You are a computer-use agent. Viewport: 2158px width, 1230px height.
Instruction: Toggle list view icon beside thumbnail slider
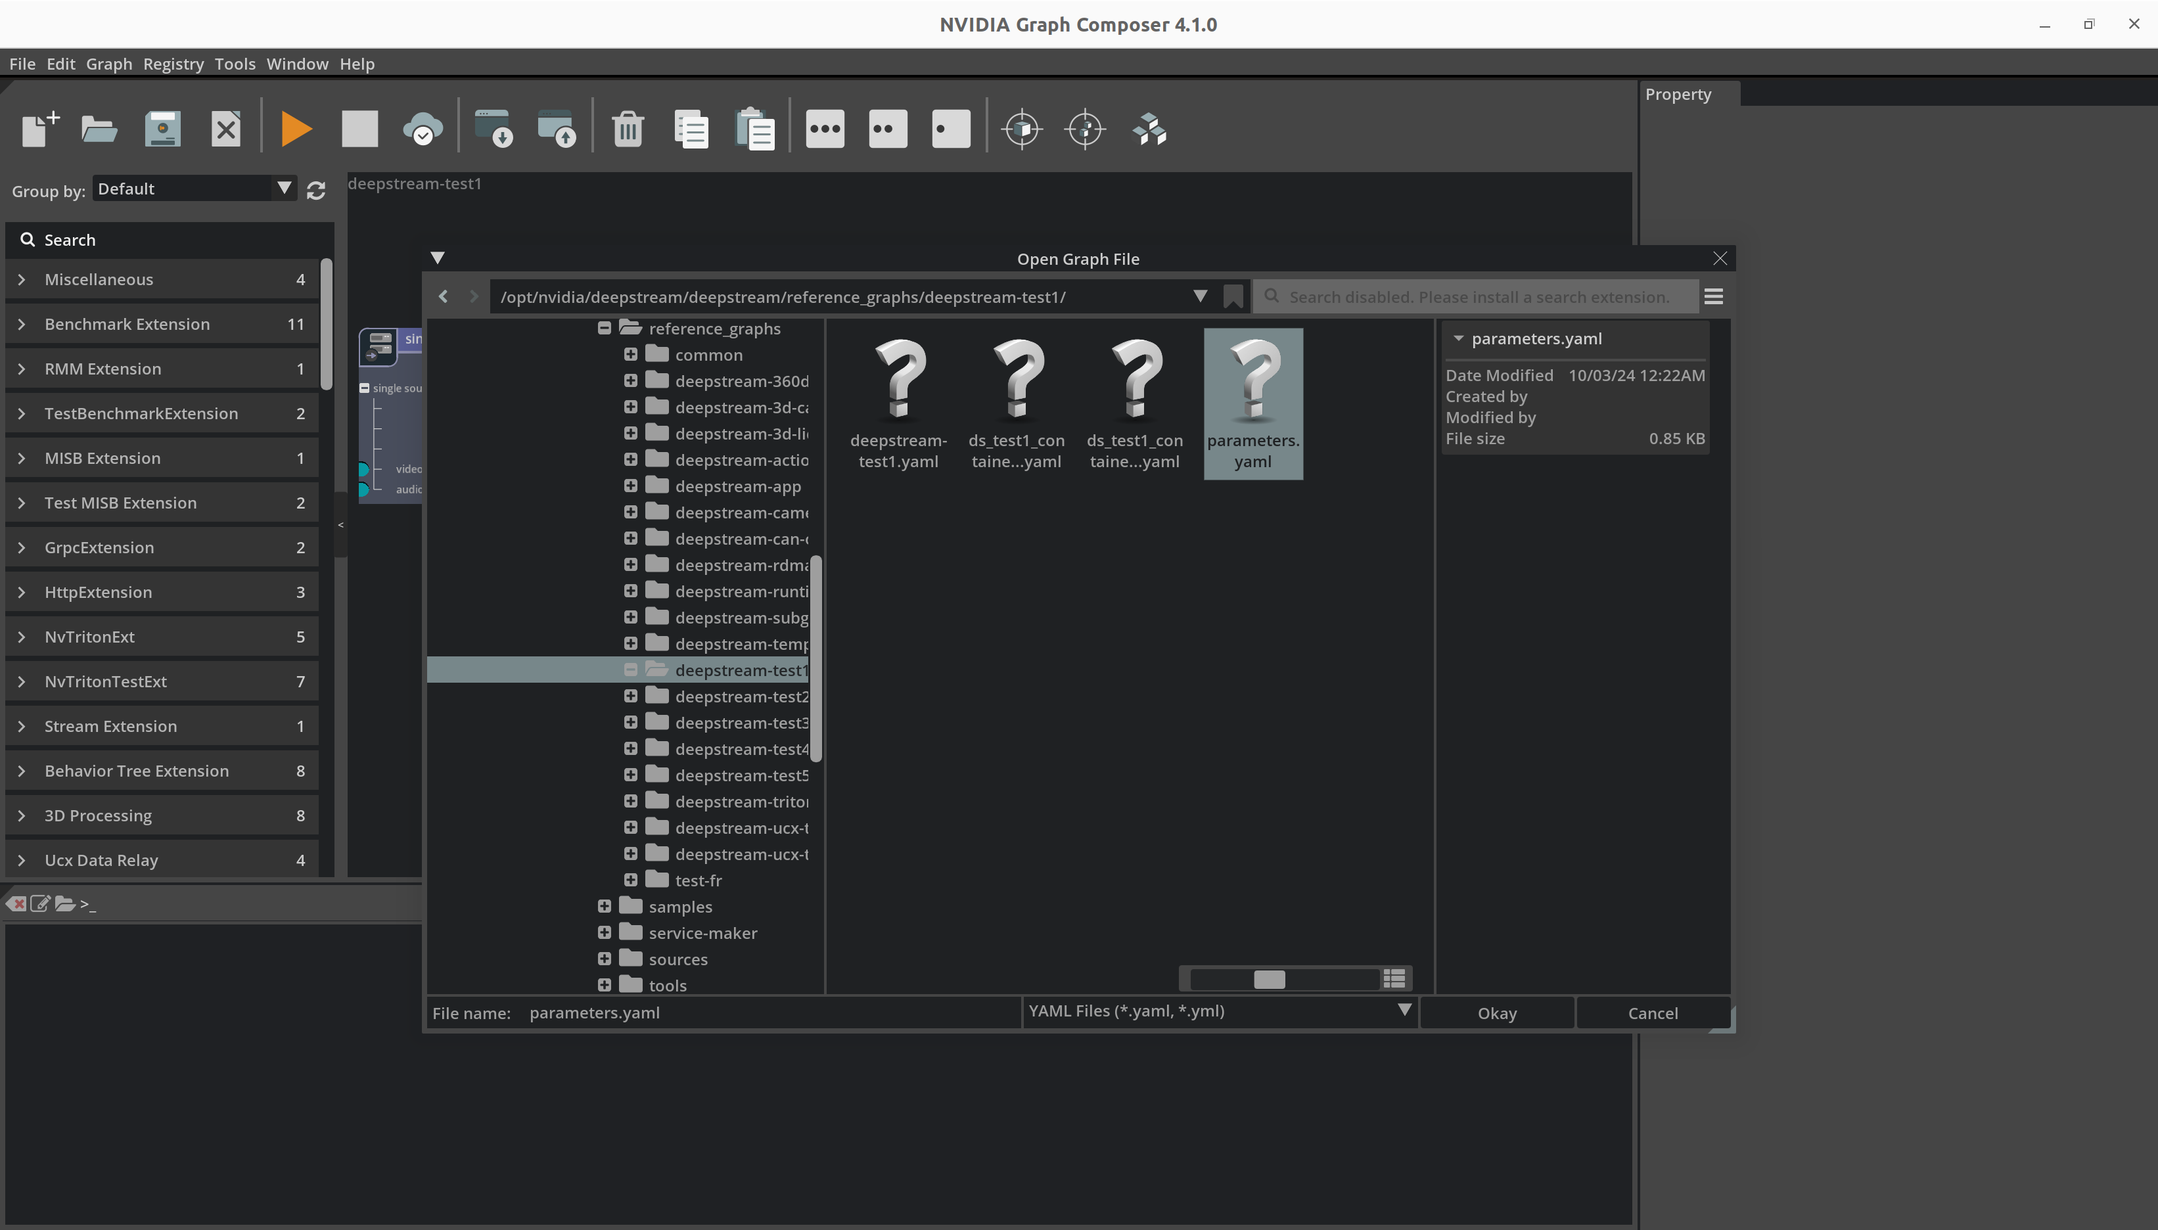pyautogui.click(x=1394, y=978)
